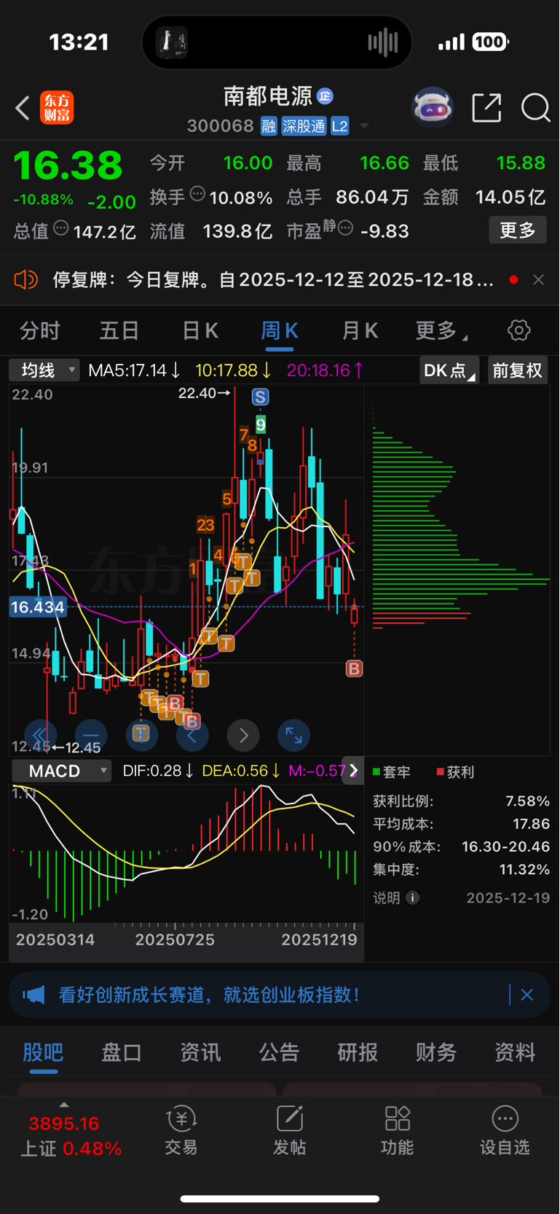560x1214 pixels.
Task: Move chart left with blue arrow
Action: click(x=192, y=735)
